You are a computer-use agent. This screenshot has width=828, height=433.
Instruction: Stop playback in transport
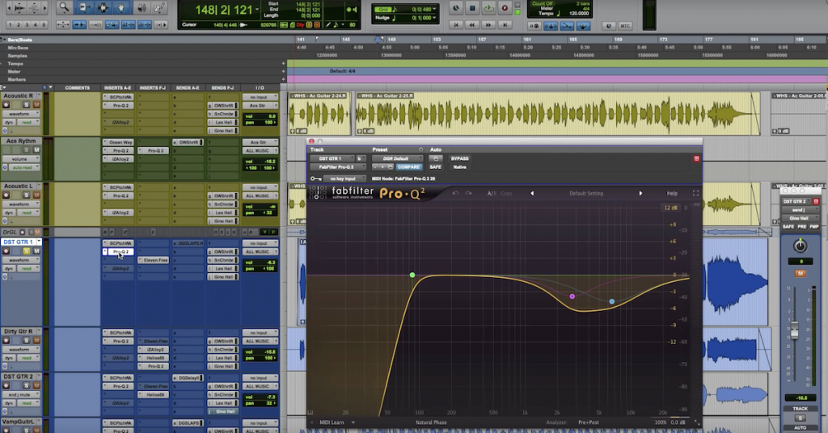pos(472,8)
